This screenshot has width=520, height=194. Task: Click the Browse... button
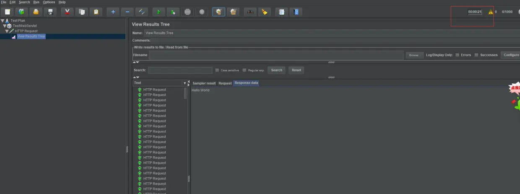coord(414,55)
